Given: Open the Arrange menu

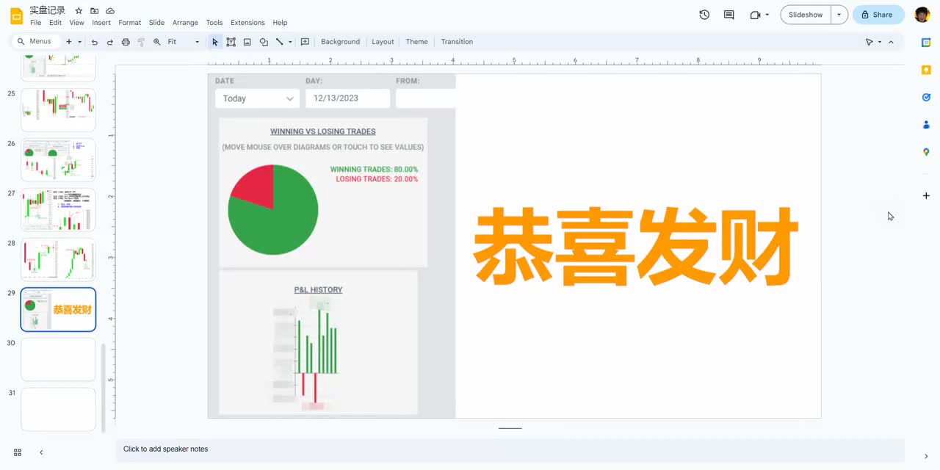Looking at the screenshot, I should [185, 23].
